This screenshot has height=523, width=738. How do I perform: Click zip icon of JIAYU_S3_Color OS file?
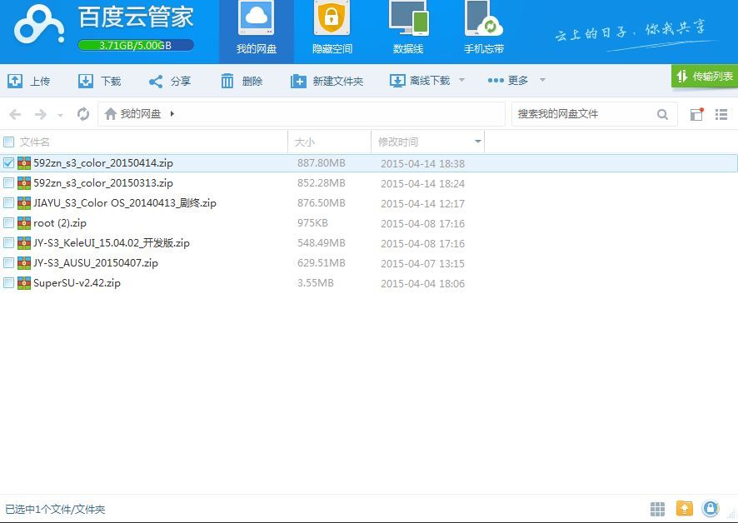pyautogui.click(x=24, y=203)
